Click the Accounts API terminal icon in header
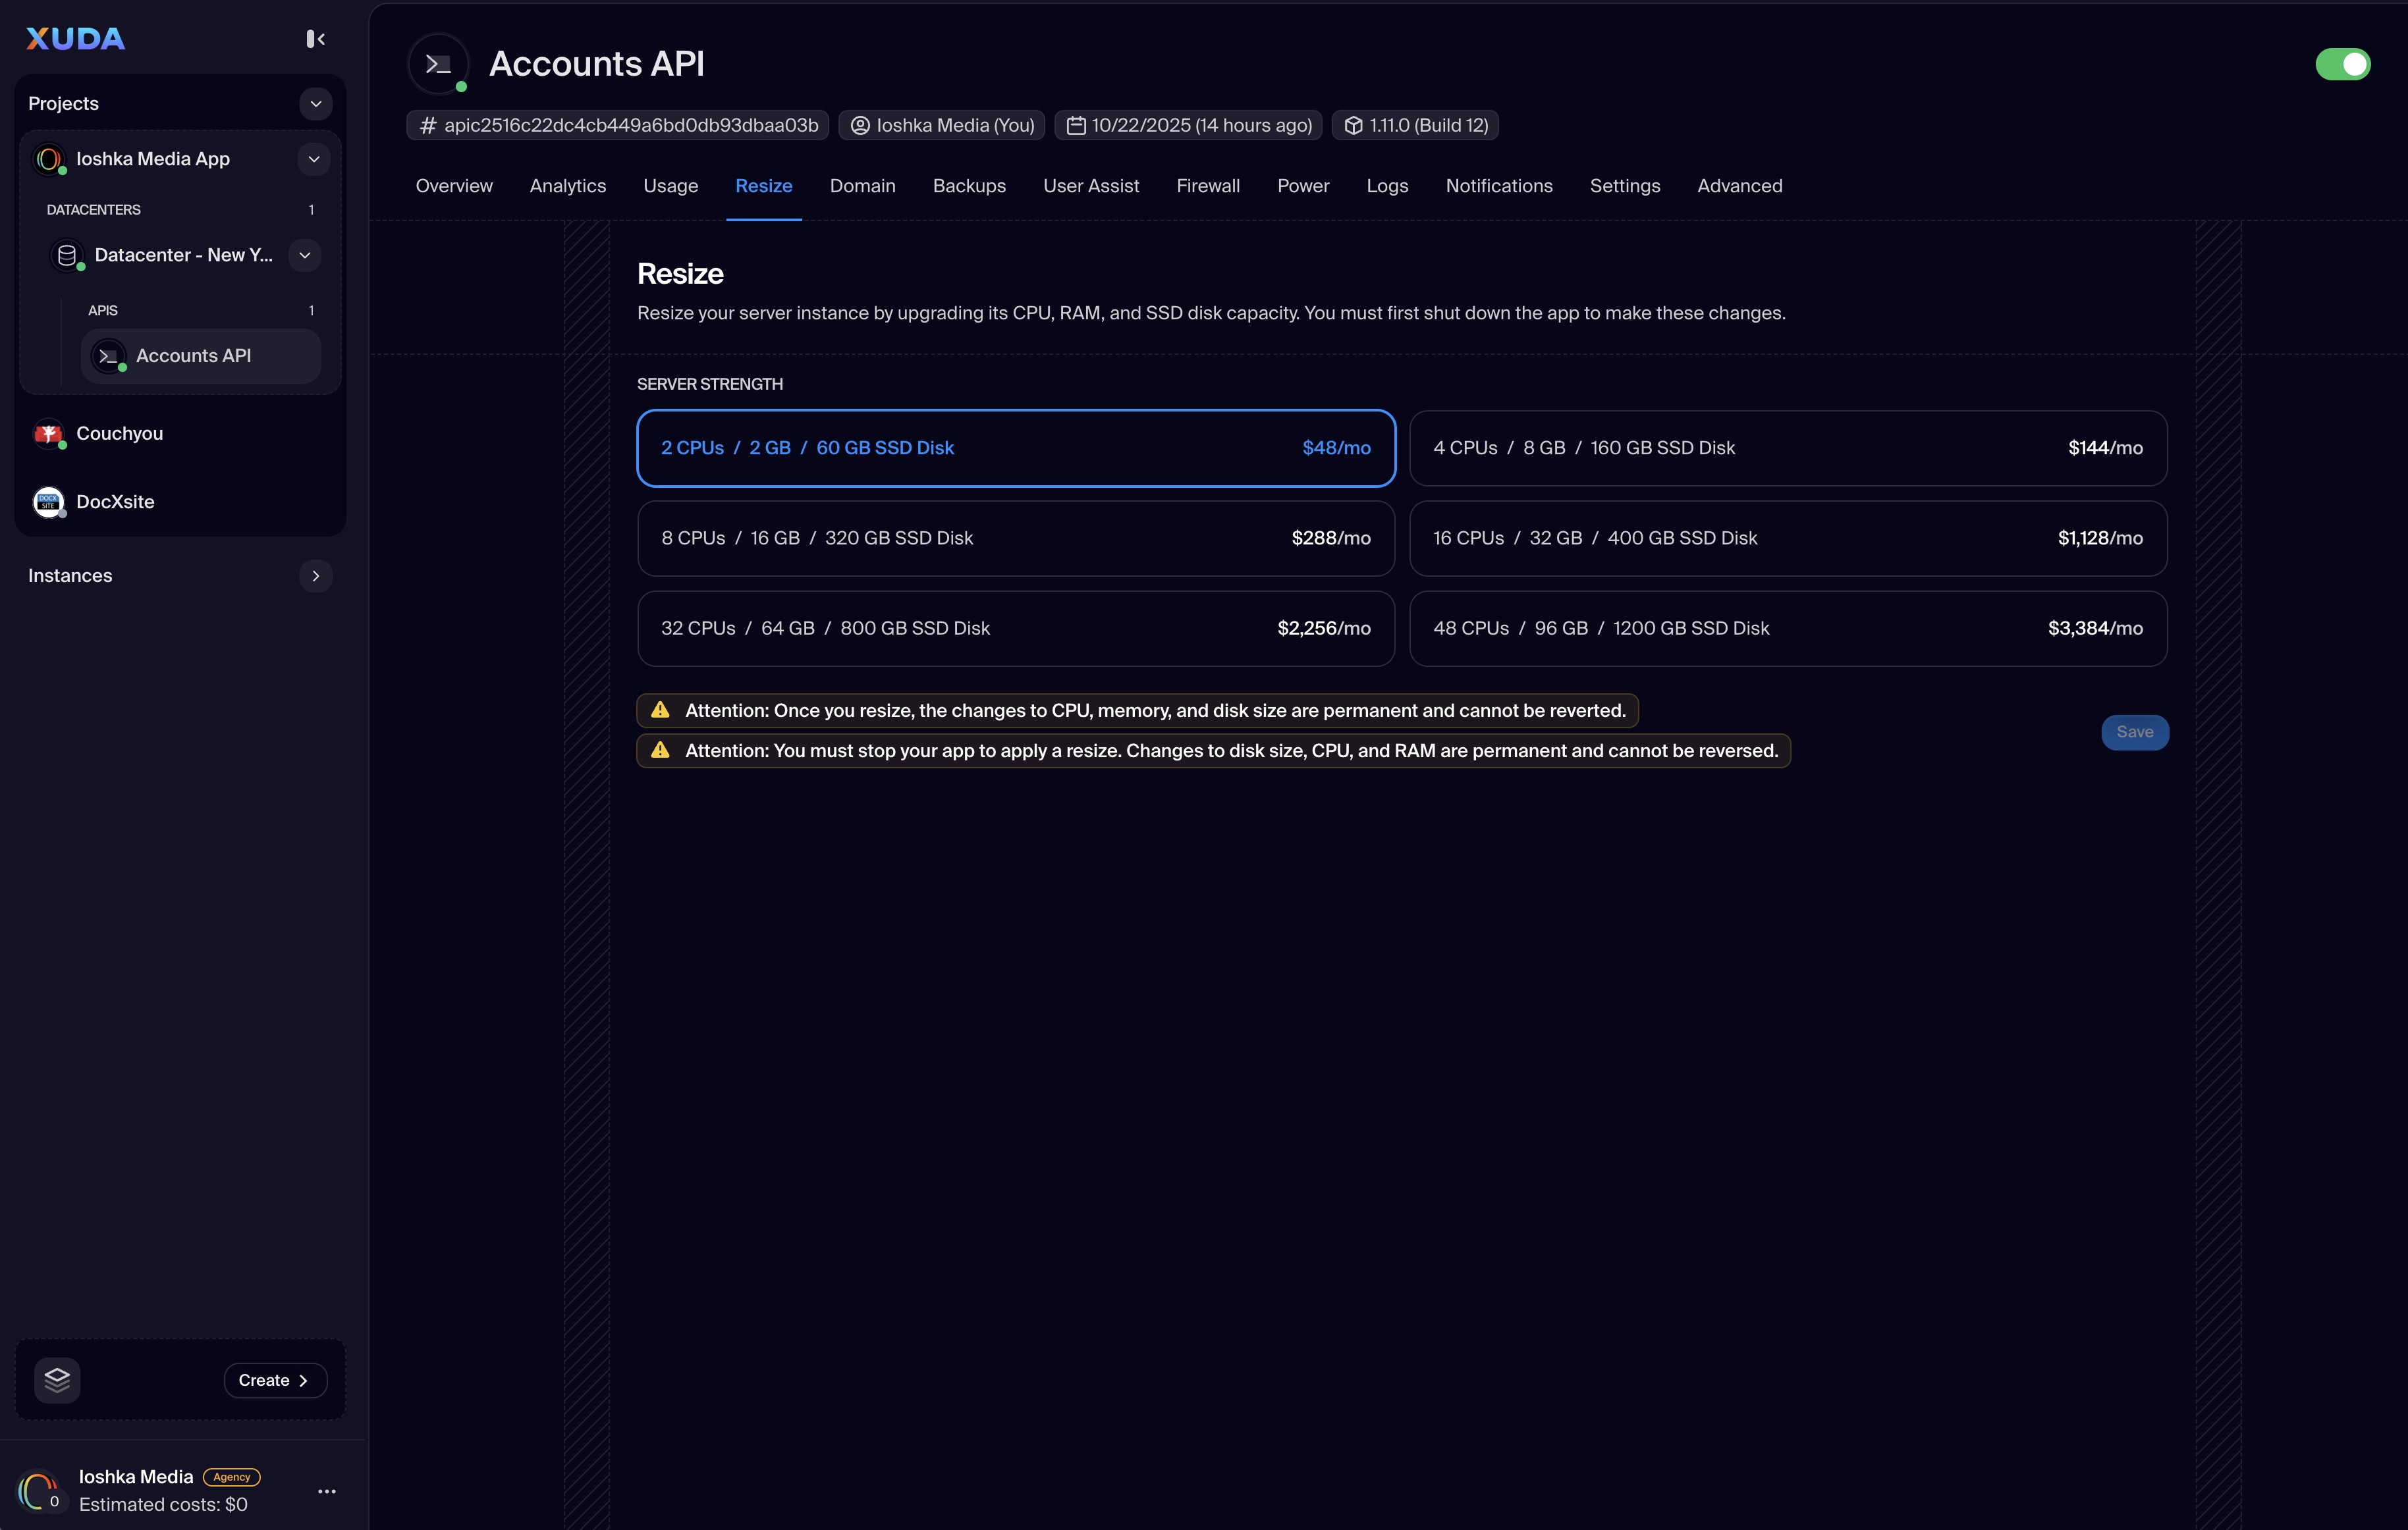 pyautogui.click(x=438, y=64)
